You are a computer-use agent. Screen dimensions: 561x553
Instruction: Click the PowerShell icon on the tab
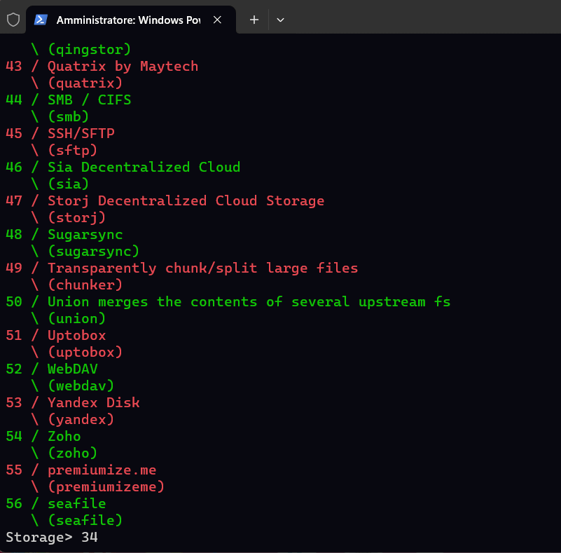point(41,20)
